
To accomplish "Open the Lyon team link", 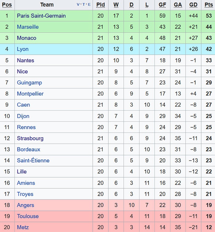I will click(x=23, y=49).
